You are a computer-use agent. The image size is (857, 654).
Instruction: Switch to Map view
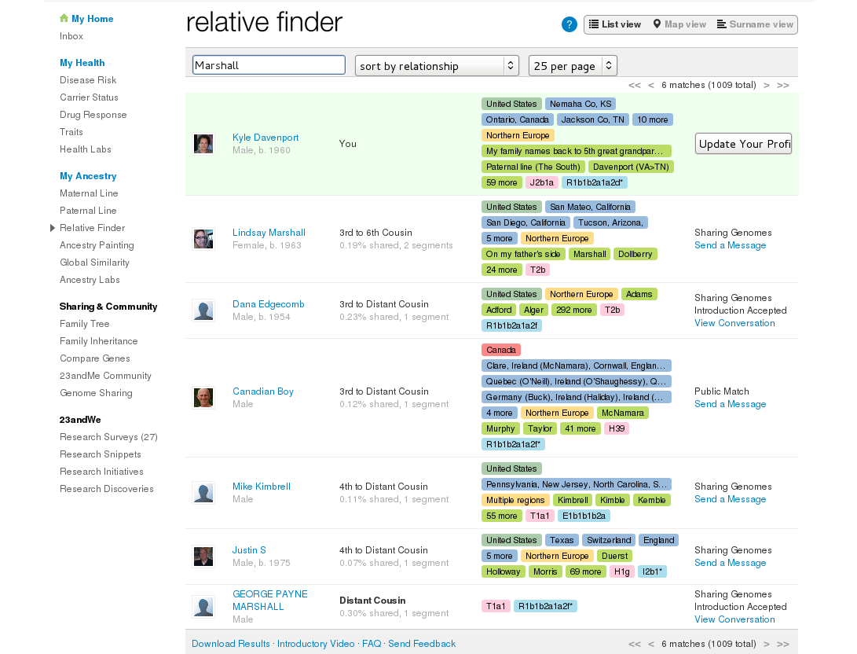[x=679, y=24]
